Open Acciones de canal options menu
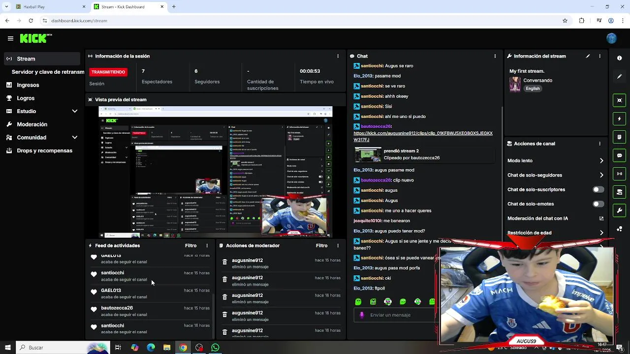This screenshot has height=354, width=630. click(x=599, y=144)
